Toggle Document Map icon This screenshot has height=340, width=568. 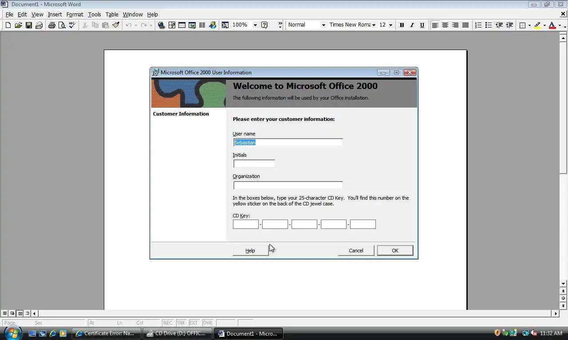point(225,25)
